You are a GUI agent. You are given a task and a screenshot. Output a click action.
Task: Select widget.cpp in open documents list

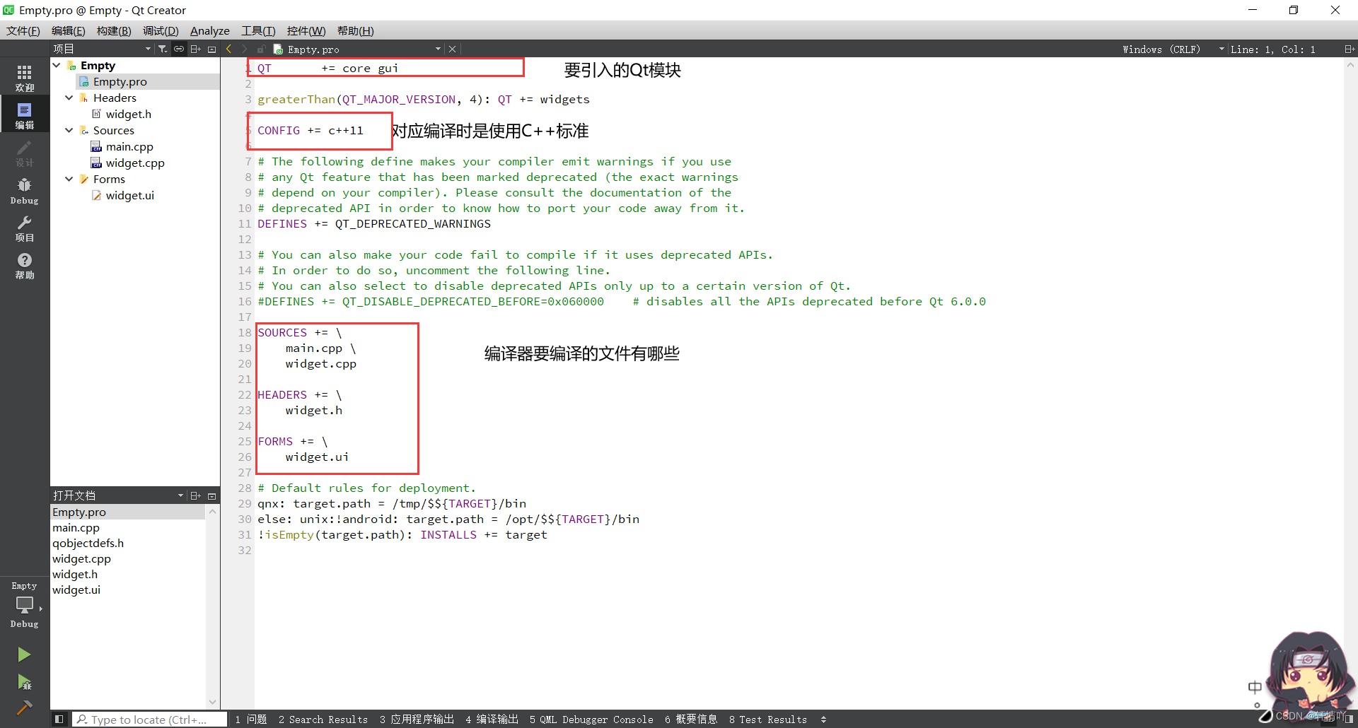pos(81,558)
